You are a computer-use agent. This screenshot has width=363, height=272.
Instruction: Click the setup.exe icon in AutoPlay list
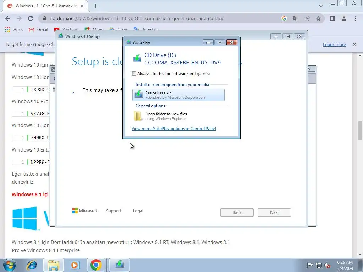(139, 95)
